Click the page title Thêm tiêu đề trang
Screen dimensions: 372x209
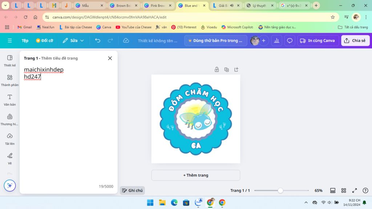pyautogui.click(x=60, y=58)
